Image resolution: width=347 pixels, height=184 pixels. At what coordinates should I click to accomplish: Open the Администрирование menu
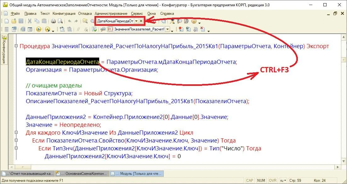pyautogui.click(x=111, y=14)
